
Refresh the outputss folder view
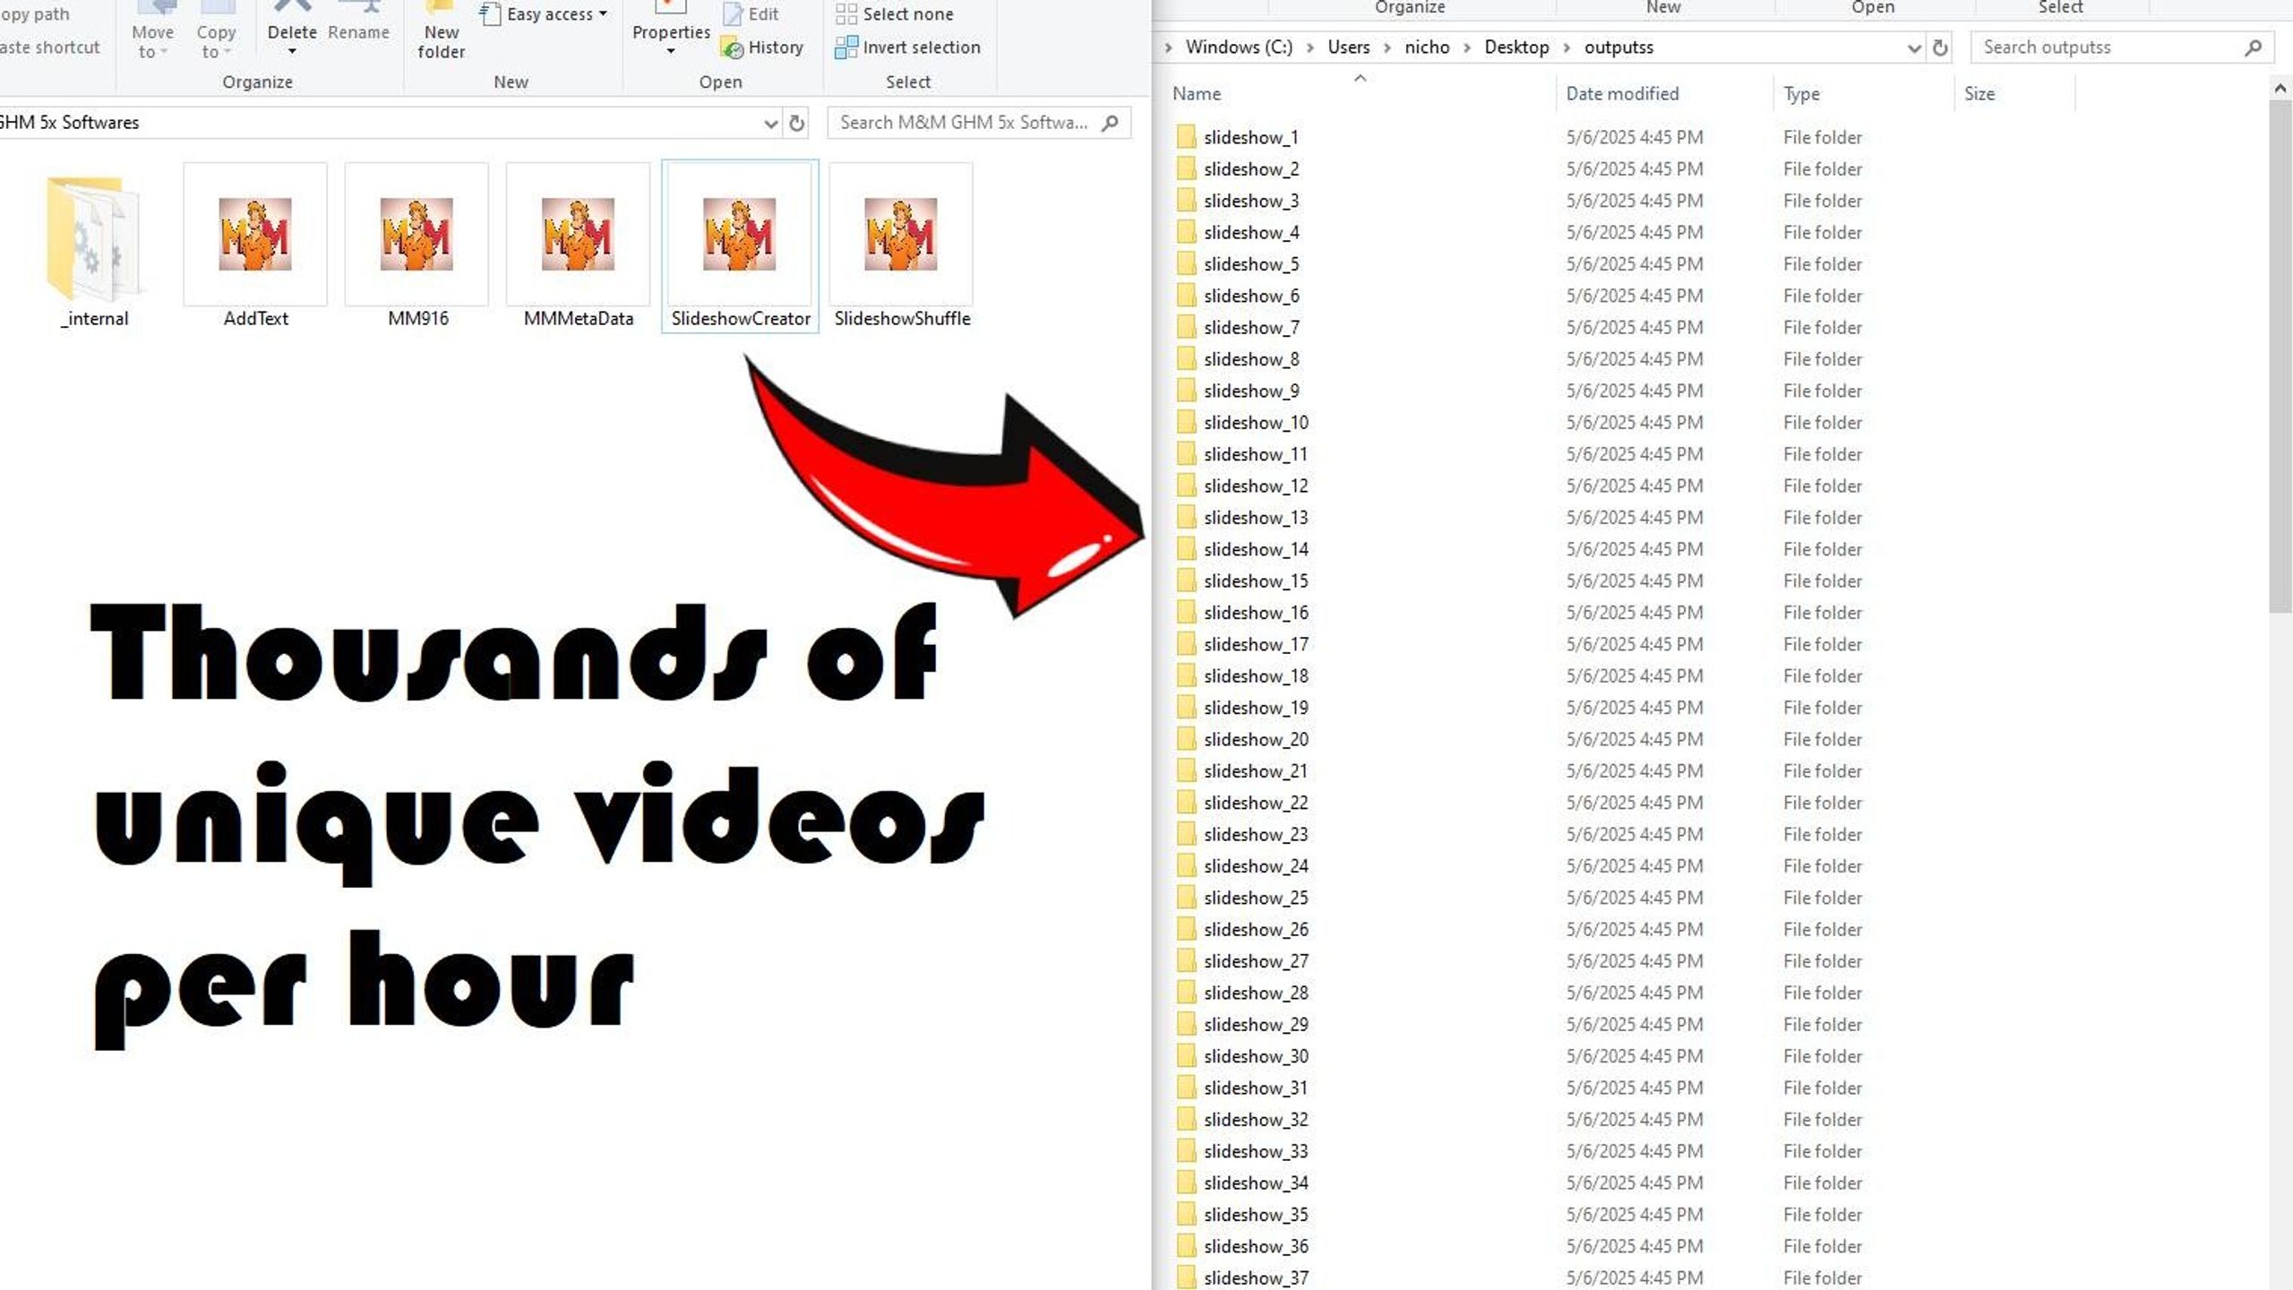tap(1940, 47)
